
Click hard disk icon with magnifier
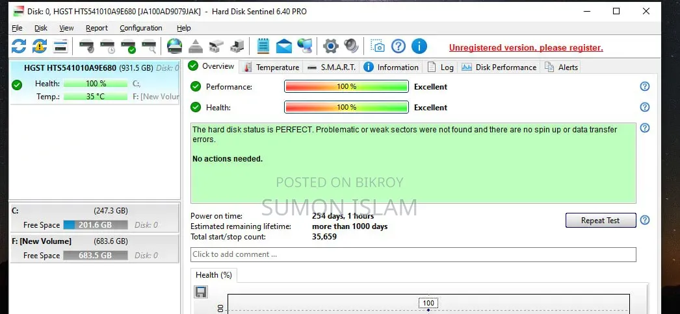(149, 46)
